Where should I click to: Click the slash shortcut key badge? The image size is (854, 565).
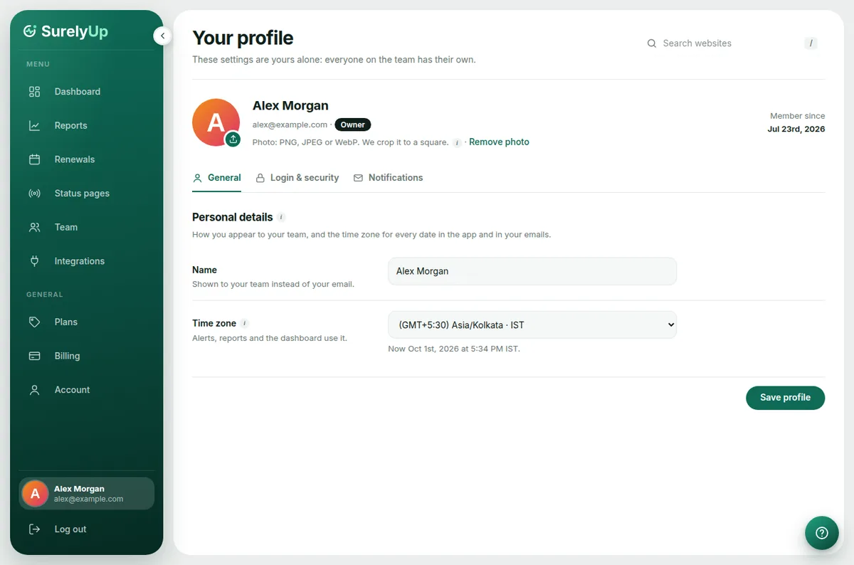811,43
